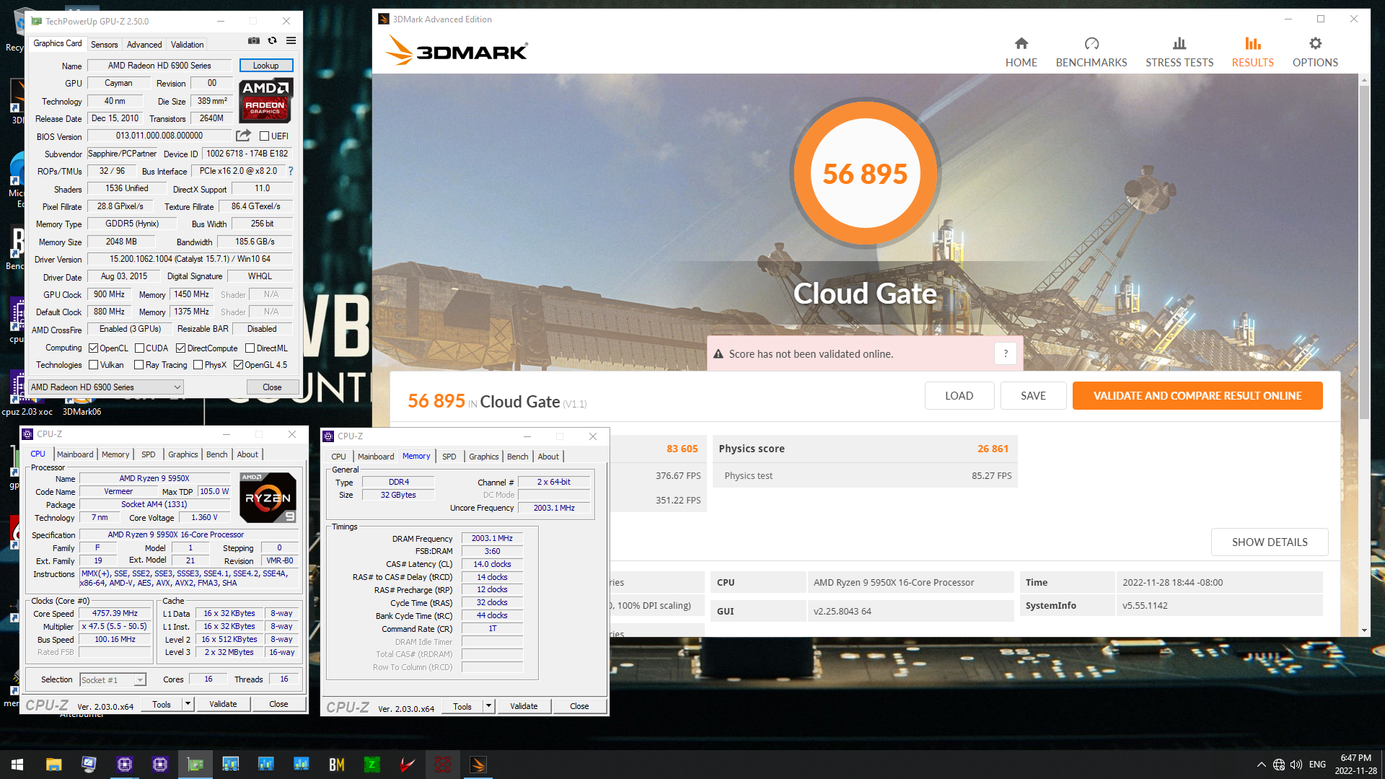The image size is (1385, 779).
Task: Select the RESULTS section in 3DMark
Action: (x=1252, y=52)
